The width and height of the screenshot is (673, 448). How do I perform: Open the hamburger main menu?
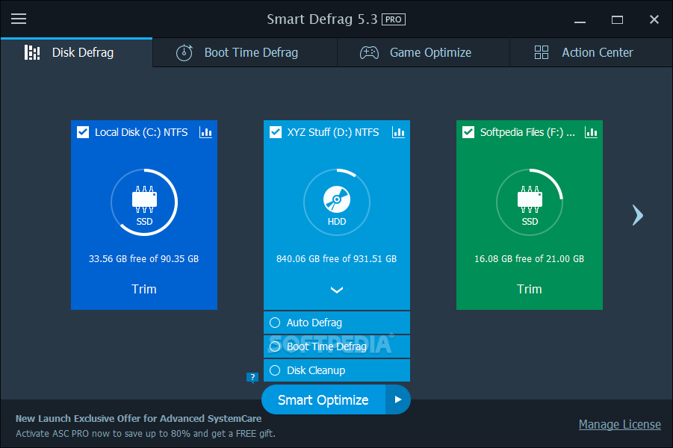click(x=19, y=19)
